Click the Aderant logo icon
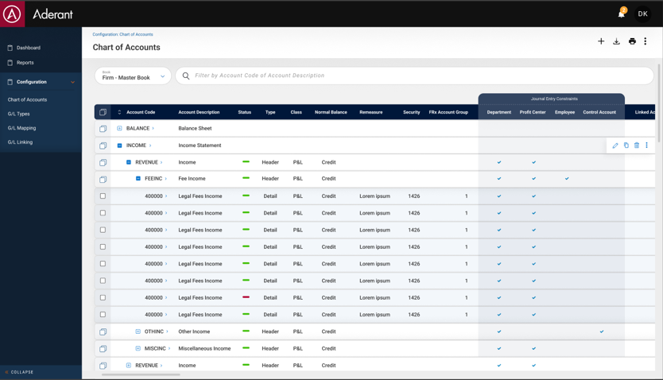 pyautogui.click(x=12, y=14)
